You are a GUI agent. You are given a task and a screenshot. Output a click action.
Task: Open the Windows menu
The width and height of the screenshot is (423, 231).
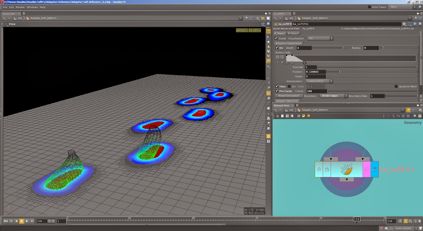pyautogui.click(x=32, y=7)
